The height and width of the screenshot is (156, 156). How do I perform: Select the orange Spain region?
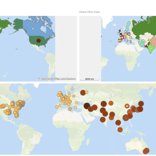pyautogui.click(x=120, y=40)
